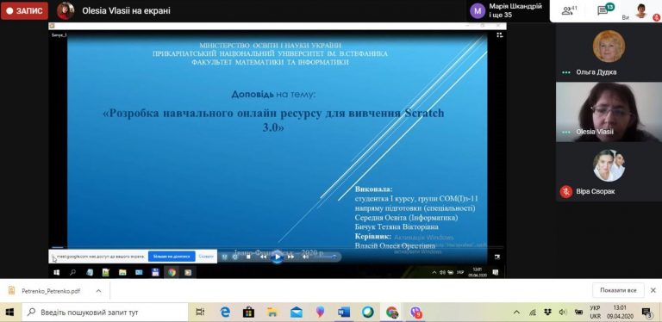The height and width of the screenshot is (322, 662).
Task: Click the Windows search input field
Action: pyautogui.click(x=104, y=313)
